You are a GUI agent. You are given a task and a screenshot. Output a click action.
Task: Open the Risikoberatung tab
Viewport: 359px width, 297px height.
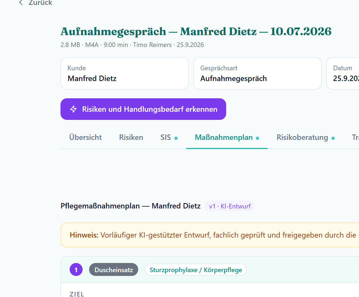(306, 137)
